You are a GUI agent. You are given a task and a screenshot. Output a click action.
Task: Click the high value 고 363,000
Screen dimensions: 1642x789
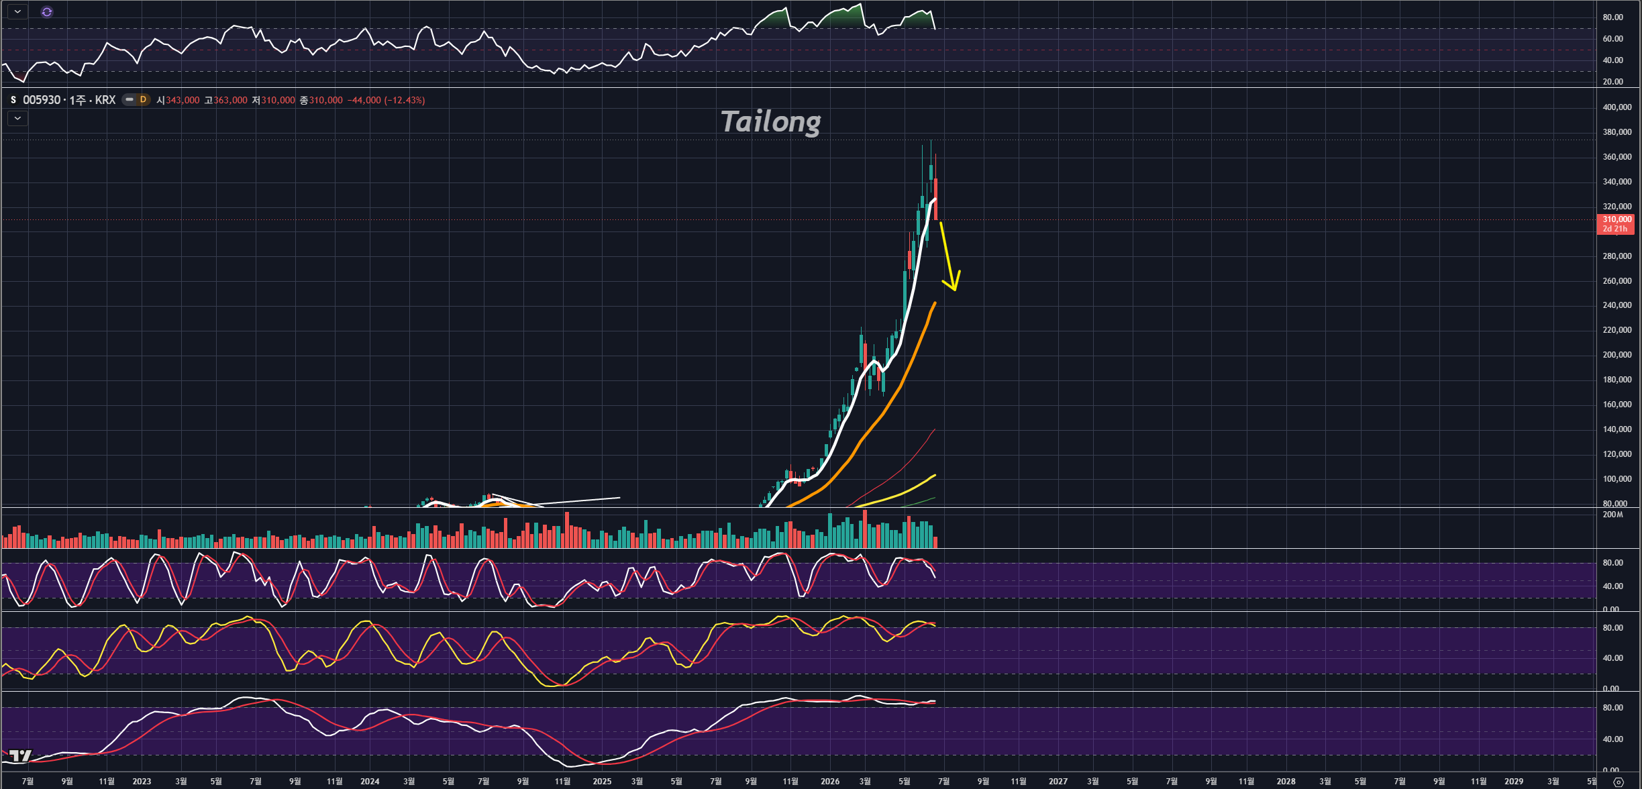226,100
